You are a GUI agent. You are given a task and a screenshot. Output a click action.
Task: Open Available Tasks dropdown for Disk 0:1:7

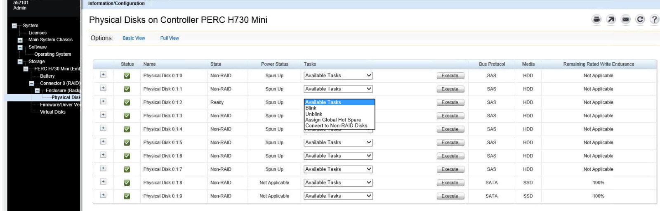tap(338, 169)
